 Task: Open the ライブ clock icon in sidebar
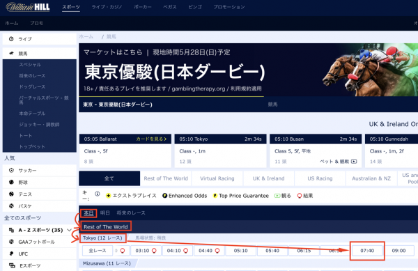coord(11,39)
